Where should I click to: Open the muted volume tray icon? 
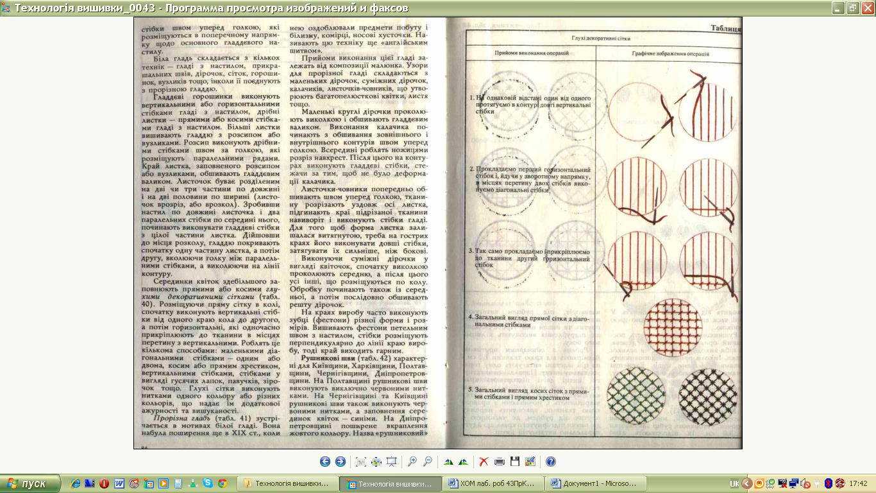pos(805,483)
